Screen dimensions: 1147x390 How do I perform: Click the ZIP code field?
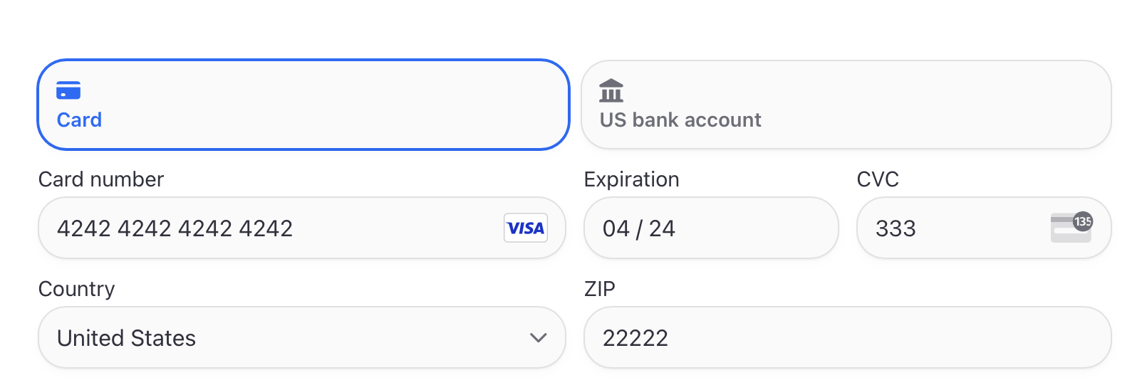[x=848, y=337]
